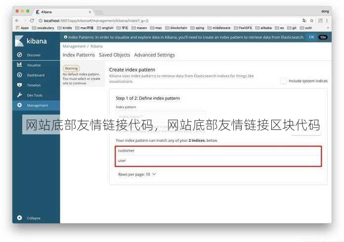
Task: Open the vultr bookmark folder
Action: (306, 28)
